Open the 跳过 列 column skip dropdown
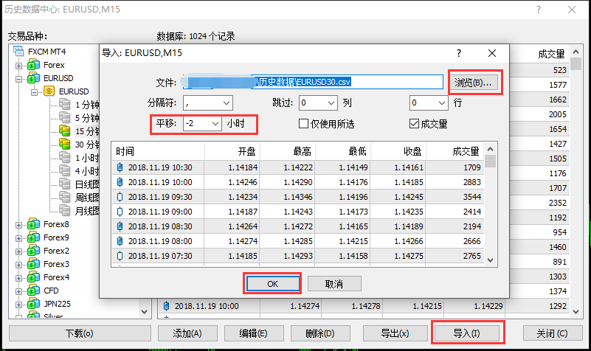The width and height of the screenshot is (591, 351). pos(331,103)
